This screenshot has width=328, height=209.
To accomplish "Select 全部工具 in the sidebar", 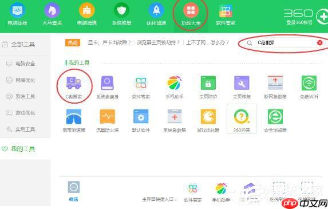I will pos(18,44).
